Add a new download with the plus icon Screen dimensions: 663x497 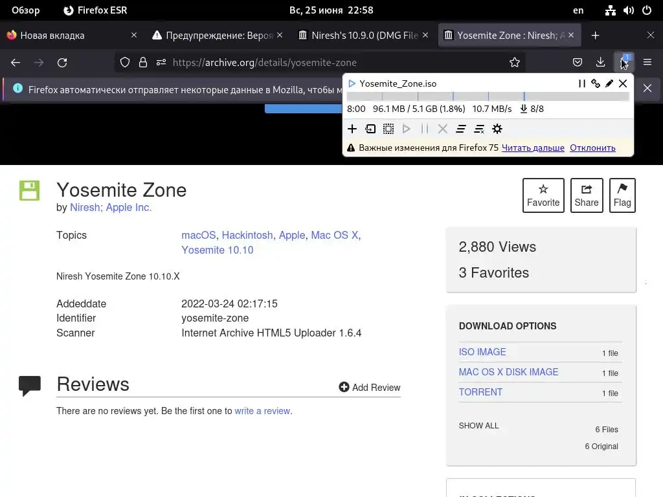pos(352,129)
